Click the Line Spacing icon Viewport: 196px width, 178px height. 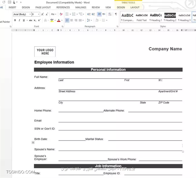(88, 20)
